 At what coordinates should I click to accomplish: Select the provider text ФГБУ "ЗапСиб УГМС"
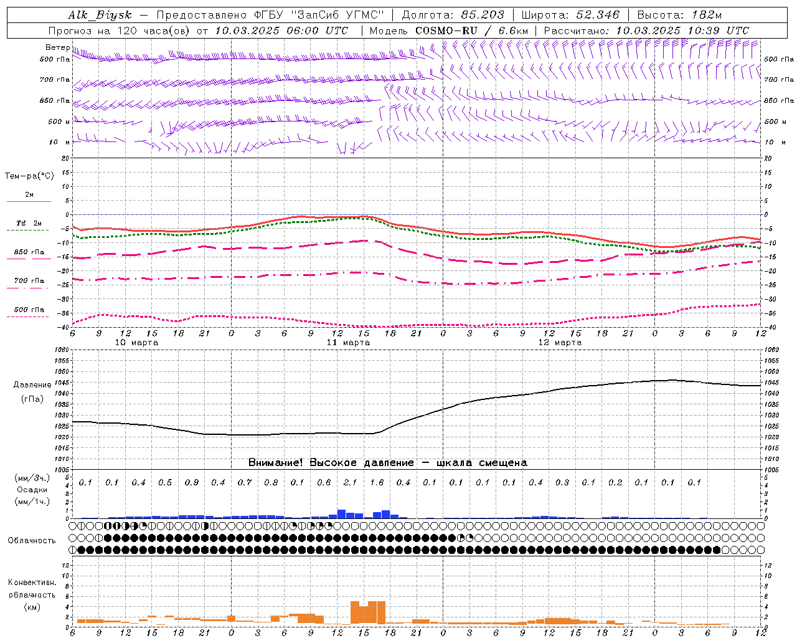click(319, 15)
